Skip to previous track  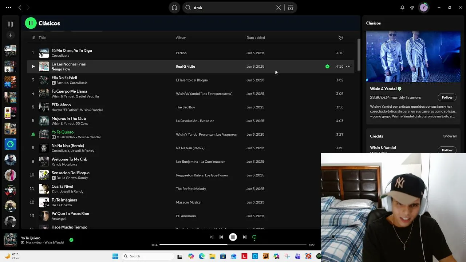[221, 237]
